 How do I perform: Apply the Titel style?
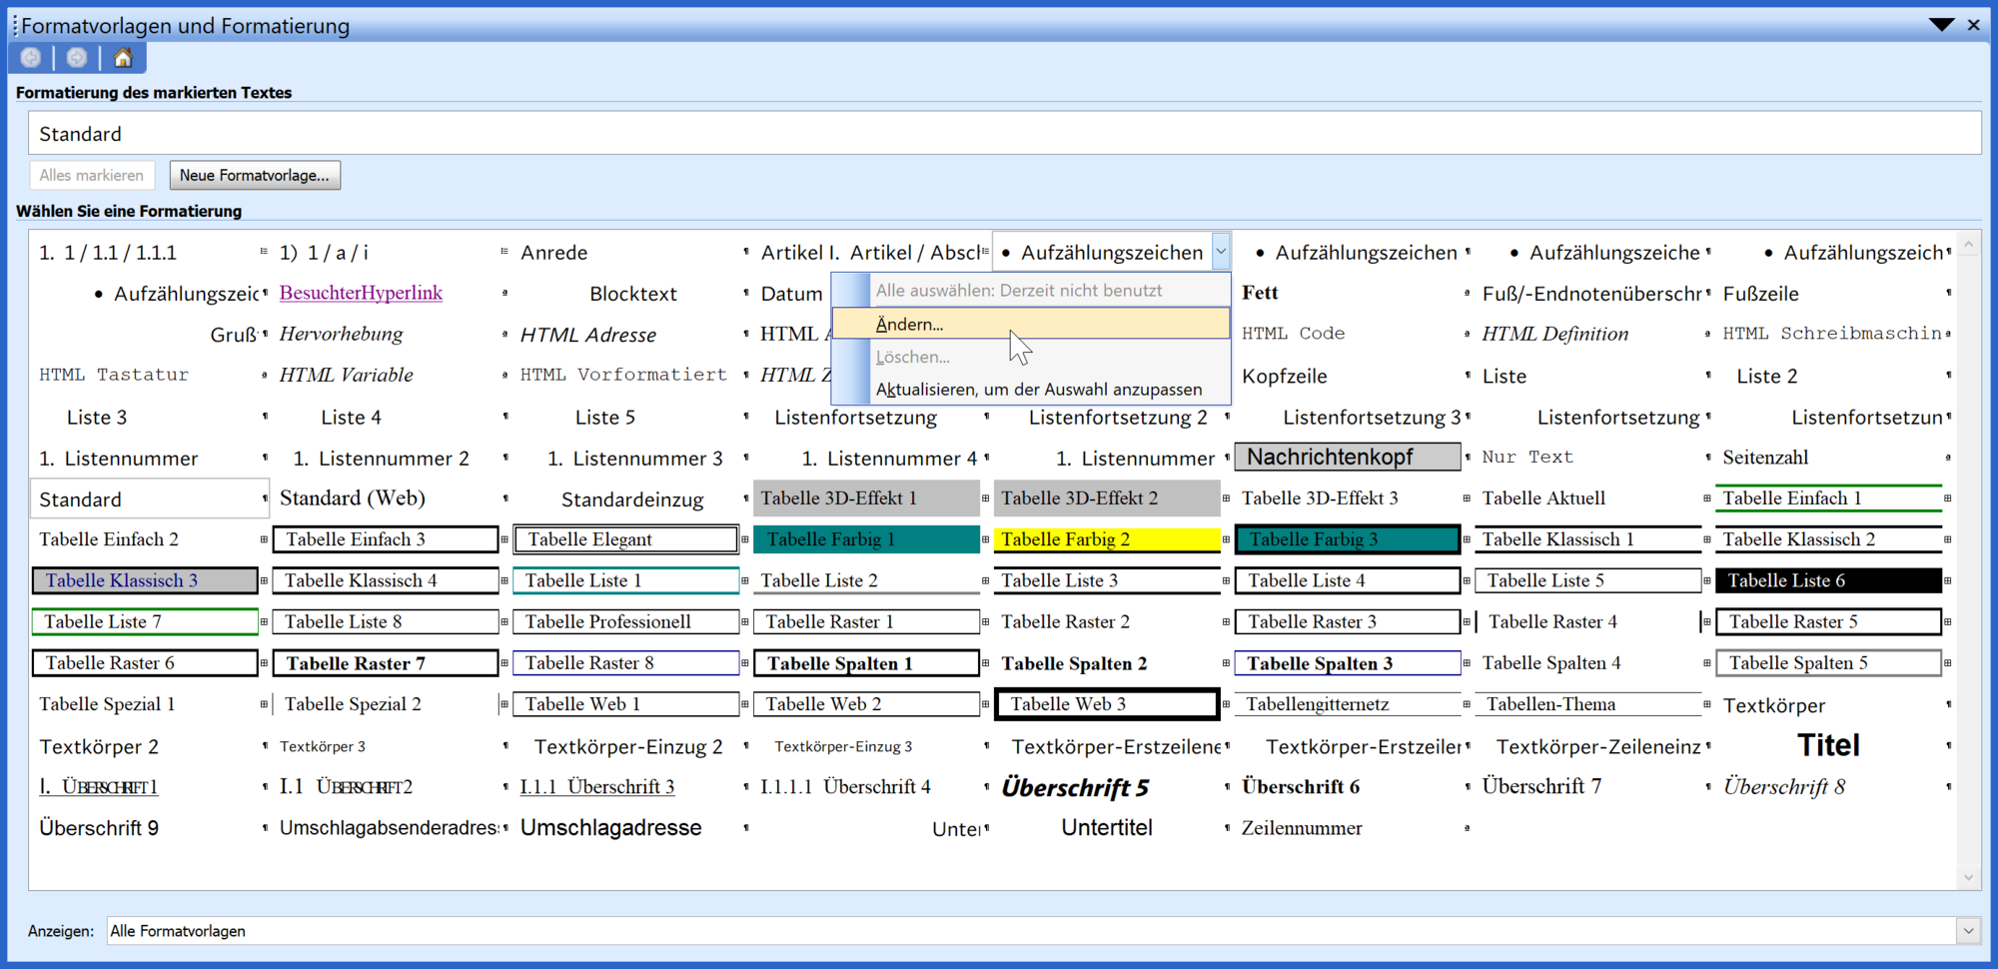1828,745
